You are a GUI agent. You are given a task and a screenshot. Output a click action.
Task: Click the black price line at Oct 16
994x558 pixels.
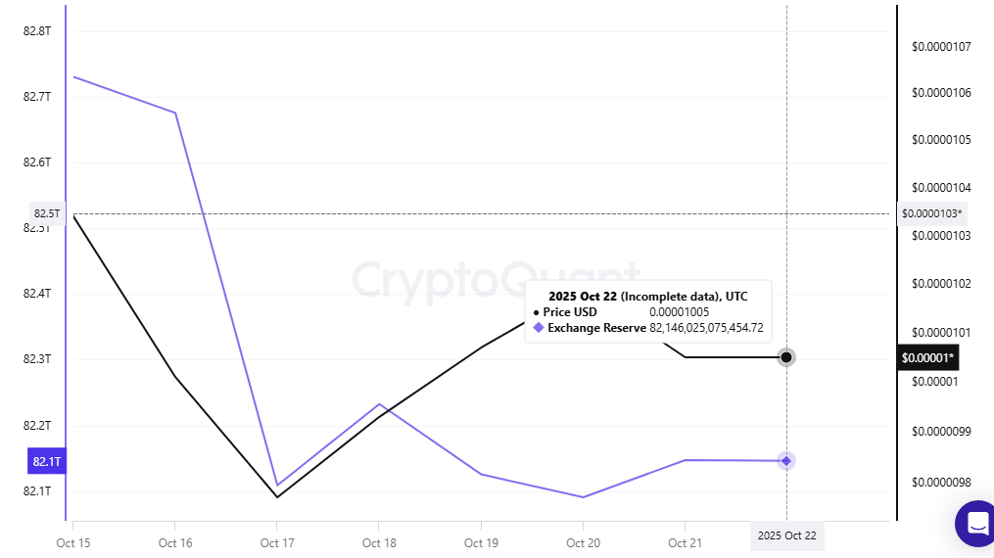click(x=175, y=377)
